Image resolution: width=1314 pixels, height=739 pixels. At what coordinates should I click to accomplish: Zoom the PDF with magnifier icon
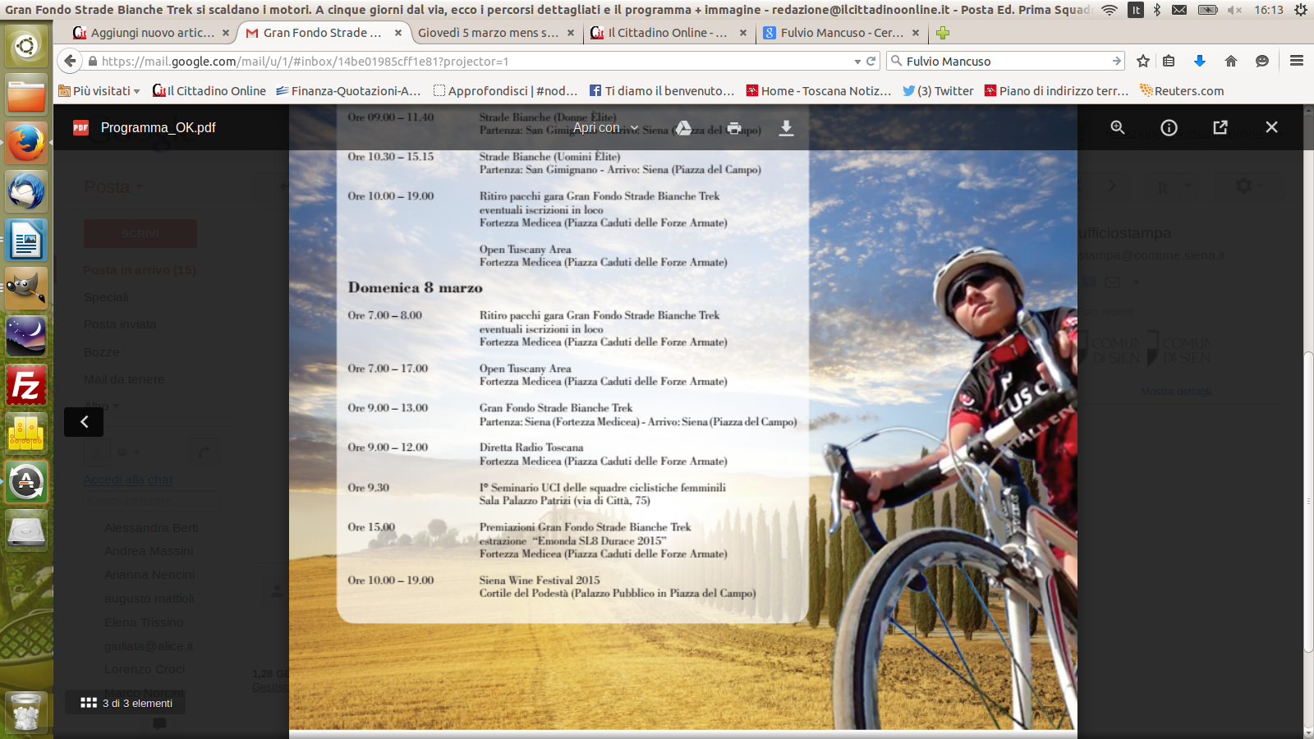tap(1118, 127)
